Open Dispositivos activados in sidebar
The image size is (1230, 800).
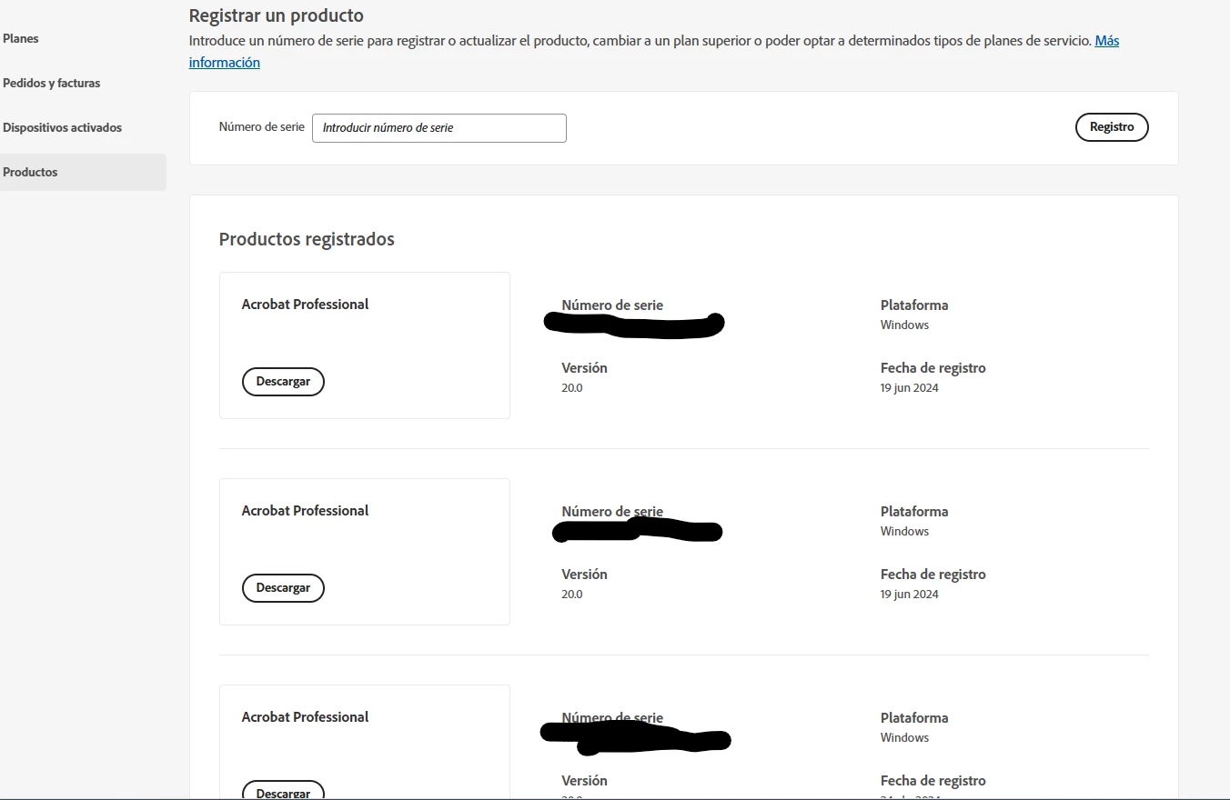pyautogui.click(x=62, y=127)
